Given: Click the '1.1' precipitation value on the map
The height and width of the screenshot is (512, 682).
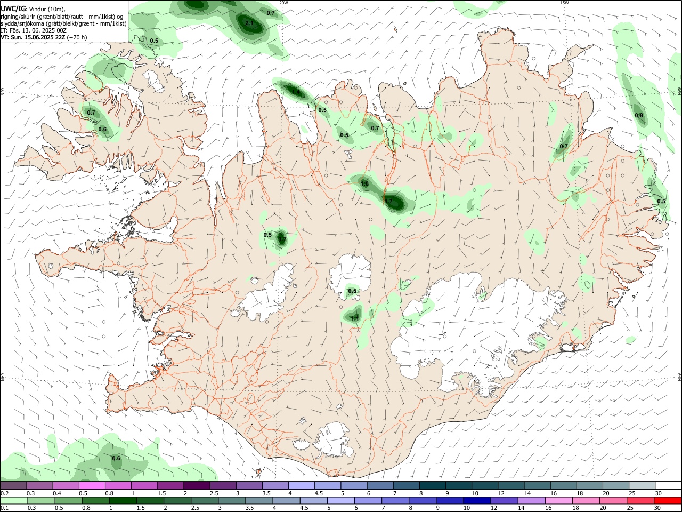Looking at the screenshot, I should (355, 318).
